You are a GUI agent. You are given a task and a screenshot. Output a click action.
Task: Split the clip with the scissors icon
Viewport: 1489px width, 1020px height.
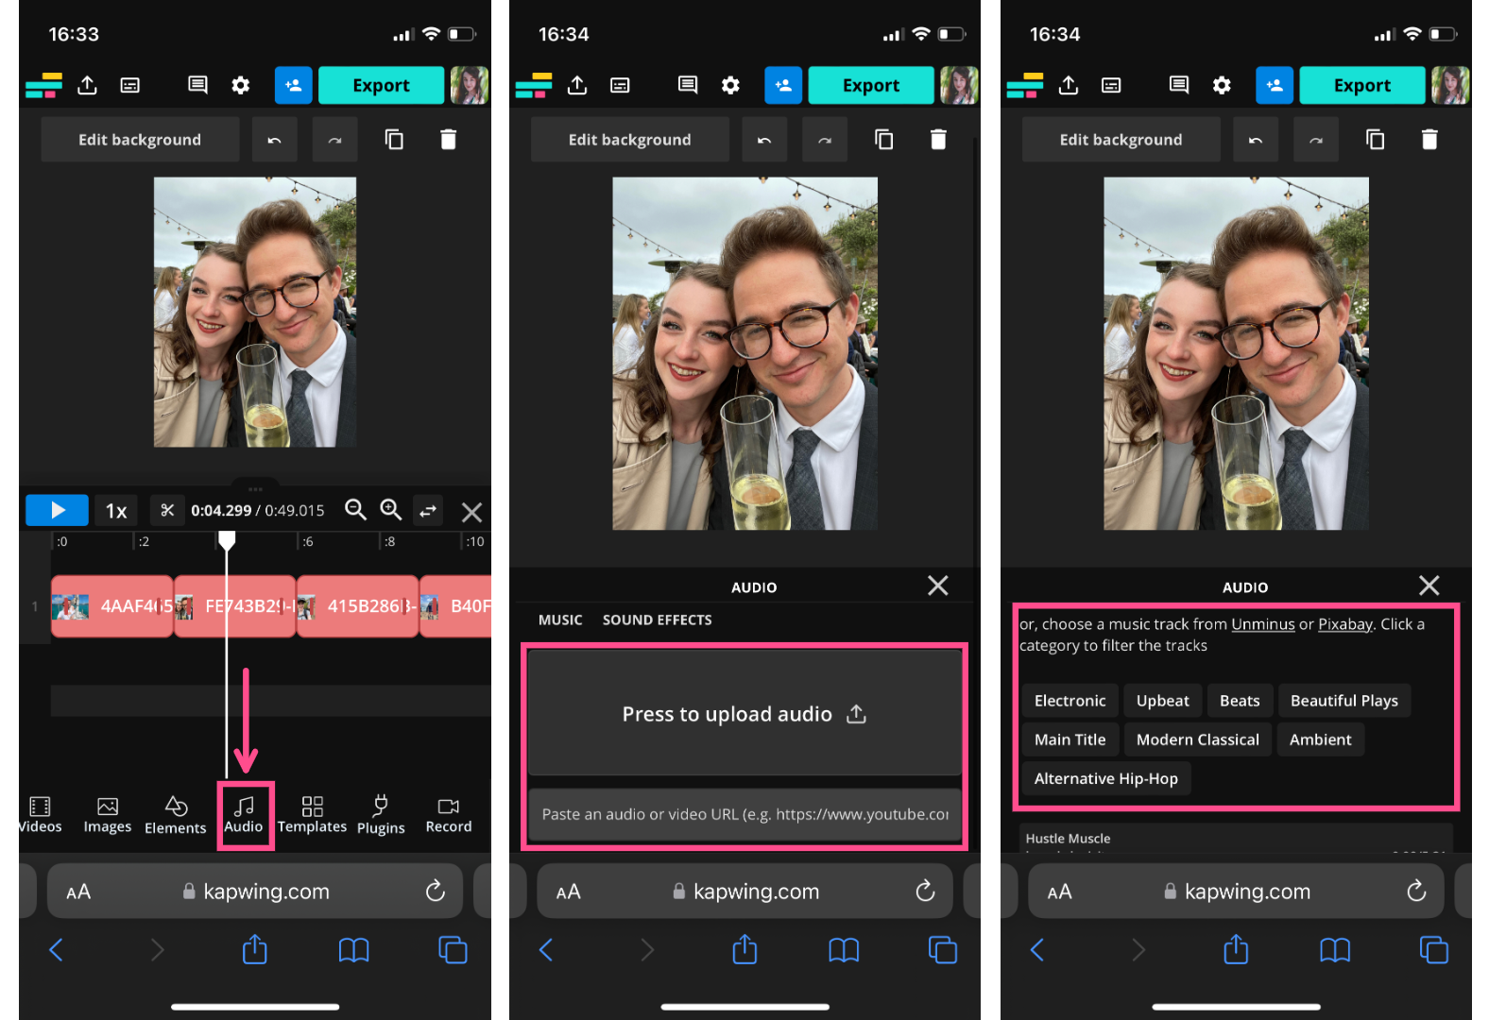click(167, 510)
